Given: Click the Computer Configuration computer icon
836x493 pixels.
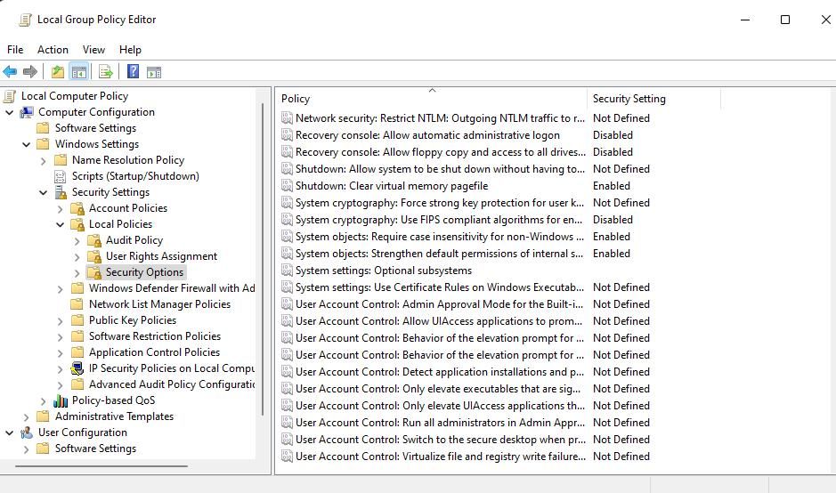Looking at the screenshot, I should pos(27,112).
